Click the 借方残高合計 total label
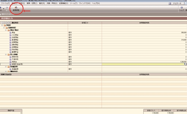 [166, 111]
